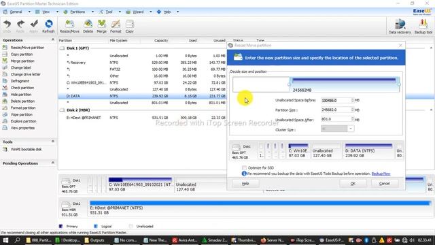Image resolution: width=435 pixels, height=245 pixels.
Task: Choose Wipe partition operation
Action: [21, 114]
